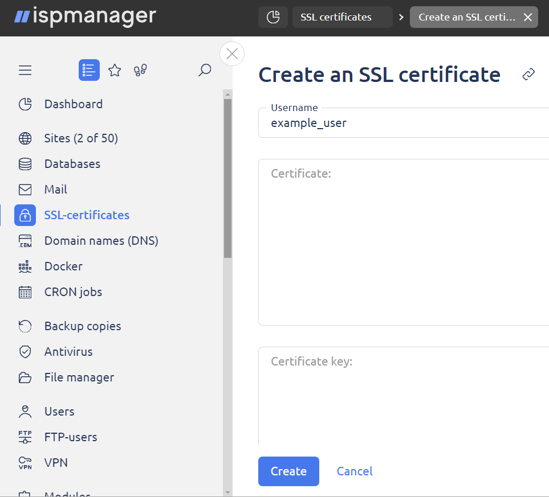Open Sites (2 of 50)
Screen dimensions: 549x497
pos(81,138)
